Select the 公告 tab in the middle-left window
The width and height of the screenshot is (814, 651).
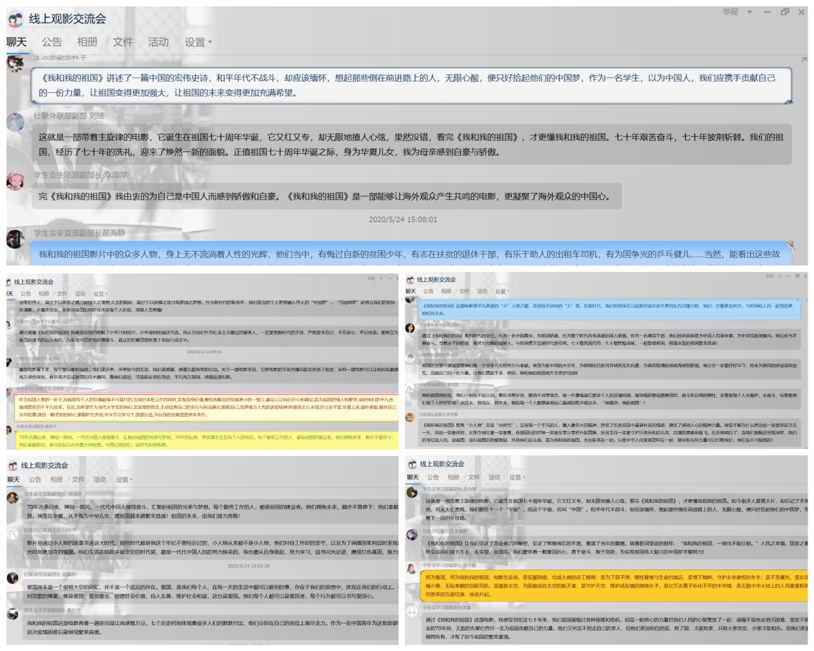(26, 294)
